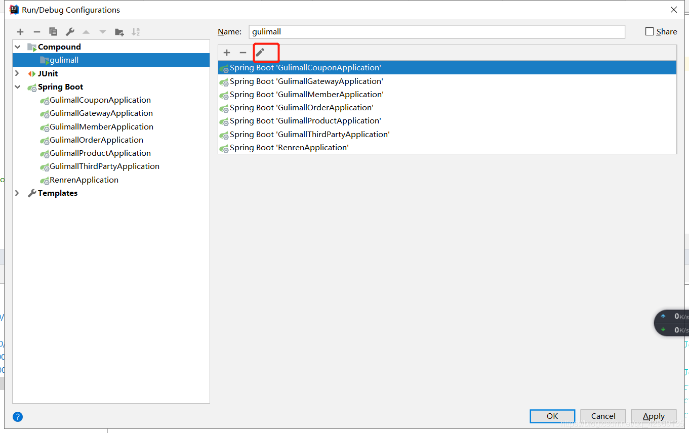
Task: Click the JUnit label in tree
Action: click(48, 74)
